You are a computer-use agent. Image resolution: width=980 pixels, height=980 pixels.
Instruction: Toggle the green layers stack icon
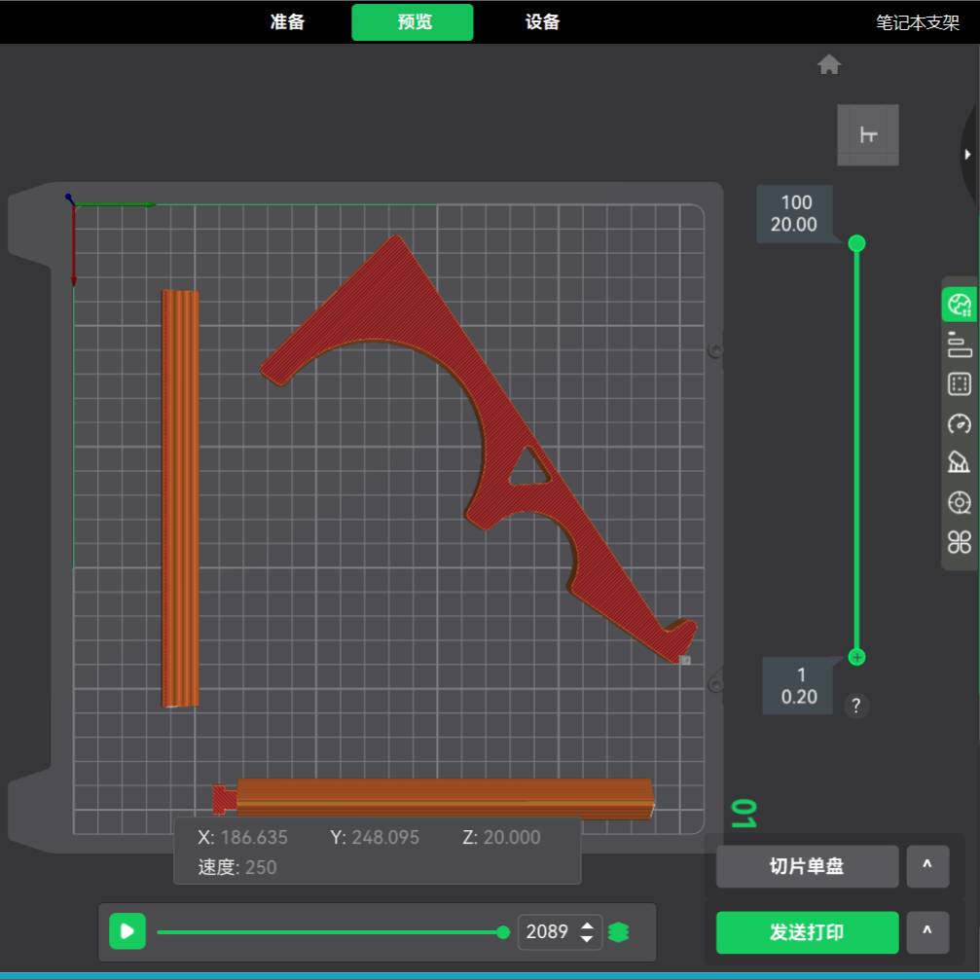tap(618, 932)
